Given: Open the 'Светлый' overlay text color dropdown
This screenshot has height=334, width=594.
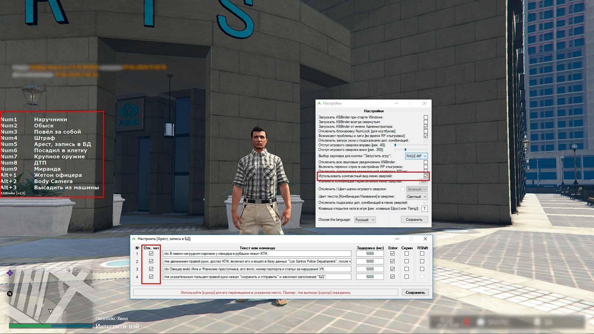Looking at the screenshot, I should [x=417, y=197].
